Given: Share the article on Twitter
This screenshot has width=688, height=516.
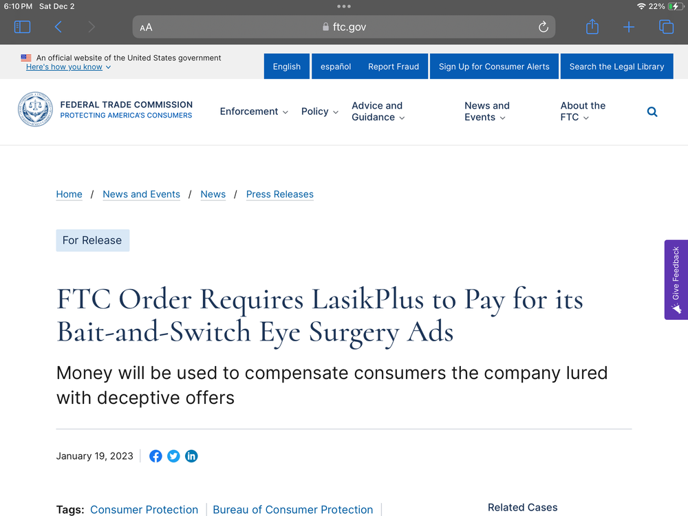Looking at the screenshot, I should [173, 456].
